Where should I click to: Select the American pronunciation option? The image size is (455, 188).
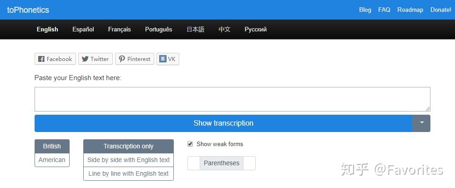point(52,160)
